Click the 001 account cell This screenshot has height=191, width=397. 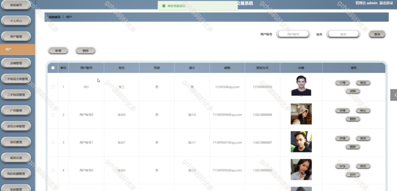tap(86, 87)
